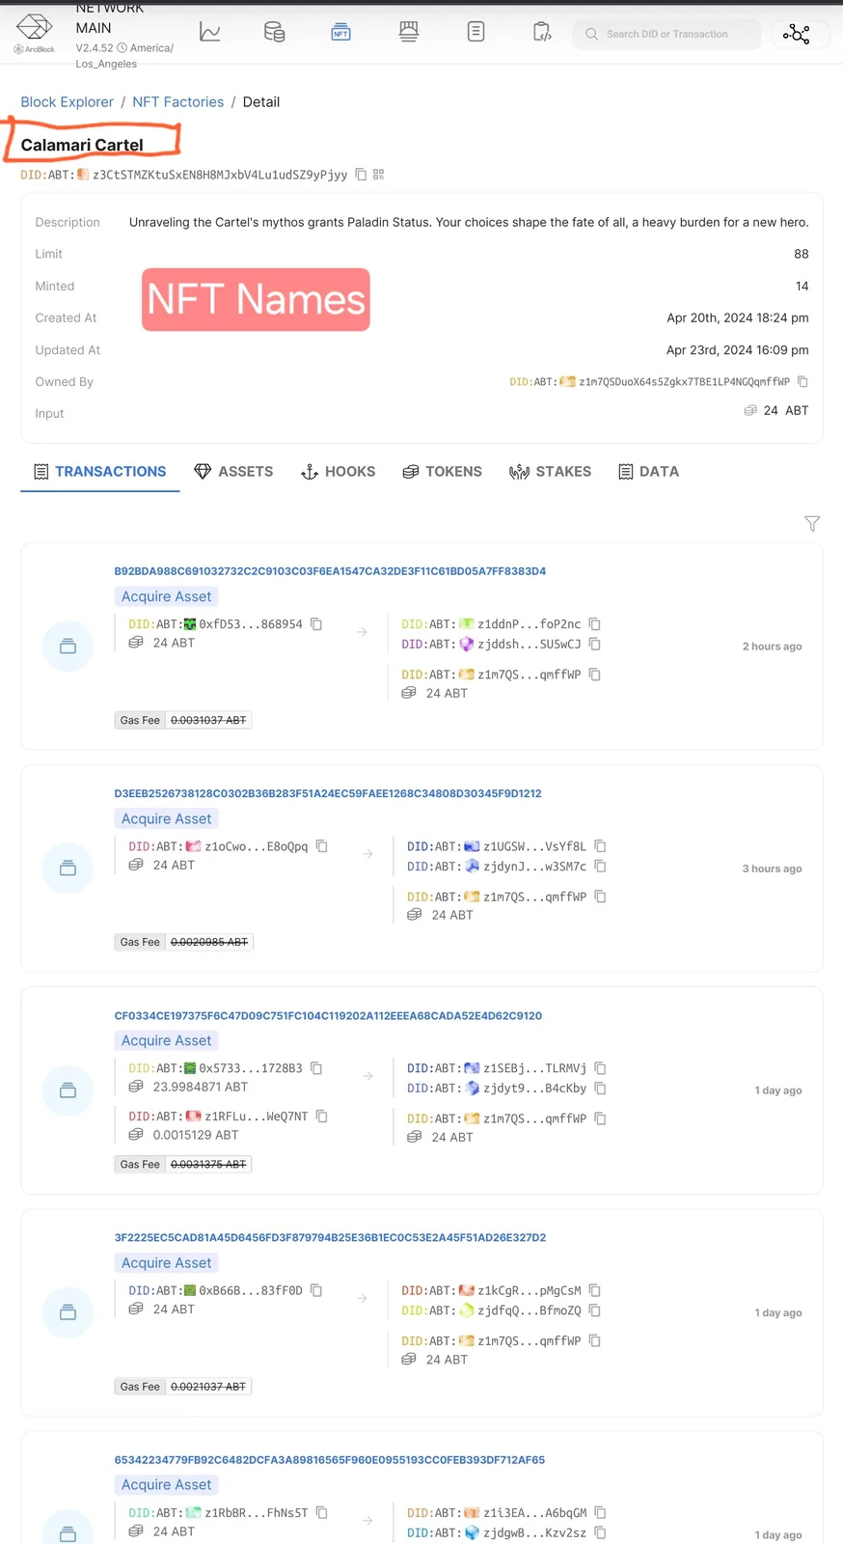Copy address 0xB66B...83fF0D
The image size is (843, 1544).
(x=316, y=1290)
